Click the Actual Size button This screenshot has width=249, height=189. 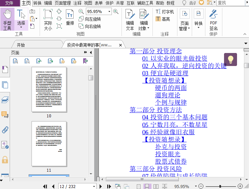point(48,20)
